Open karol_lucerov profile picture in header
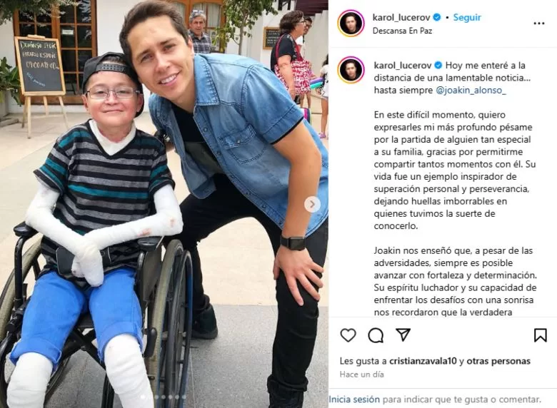The width and height of the screenshot is (557, 408). point(351,24)
